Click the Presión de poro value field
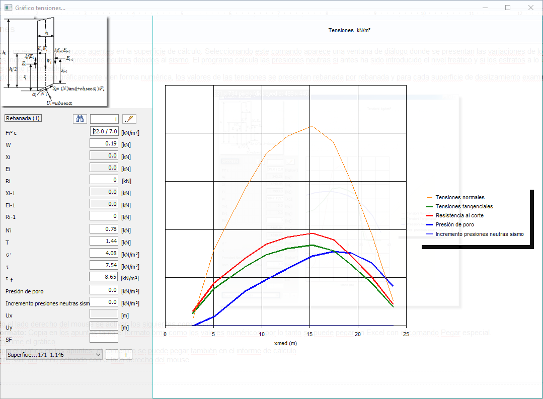The image size is (543, 399). (x=104, y=290)
